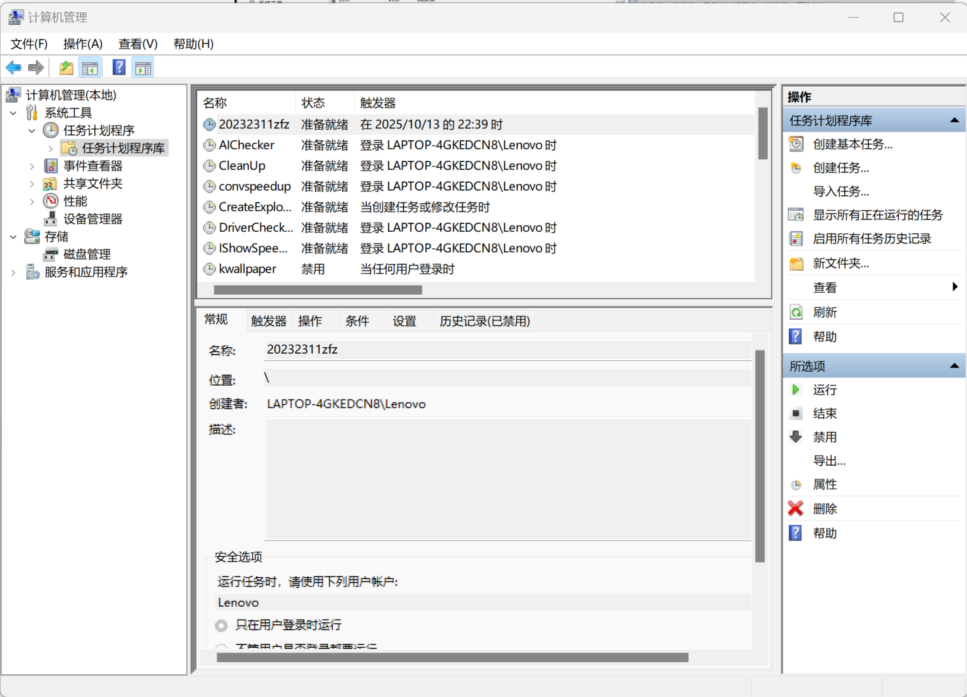This screenshot has height=697, width=967.
Task: Expand the 服务和应用程序 tree node
Action: point(14,272)
